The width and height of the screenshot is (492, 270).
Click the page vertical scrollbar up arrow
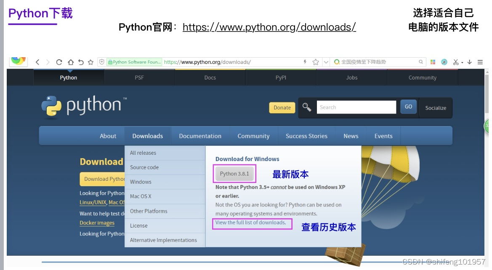tap(487, 72)
